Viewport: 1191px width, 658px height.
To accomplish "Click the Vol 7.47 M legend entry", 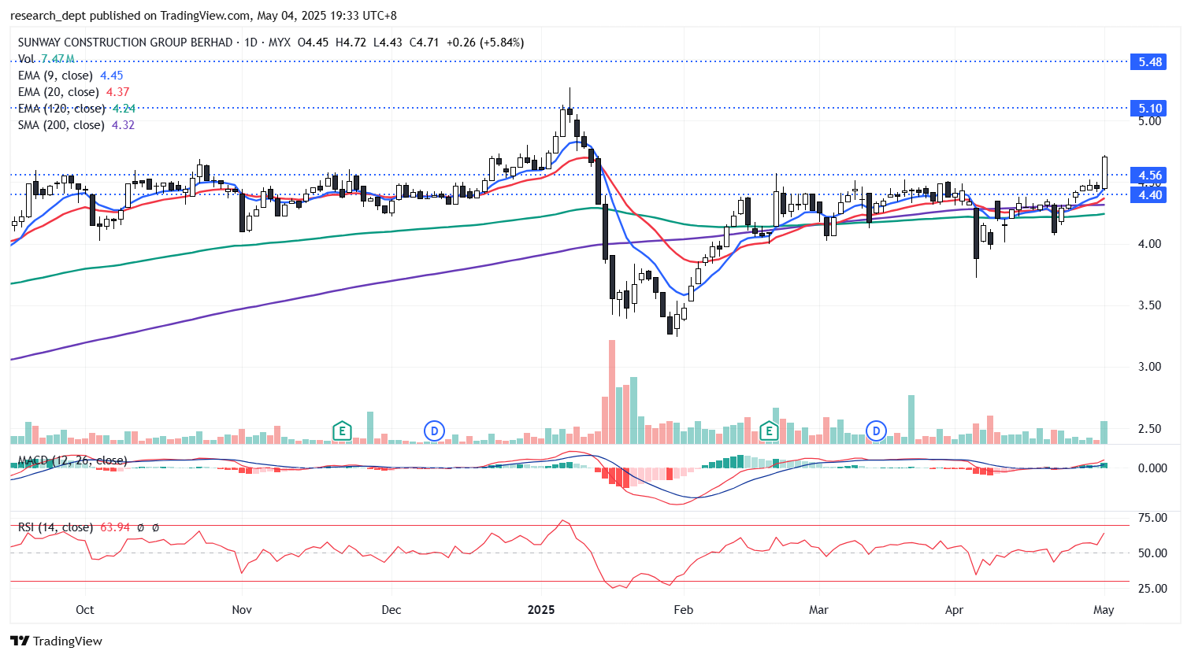I will 46,59.
